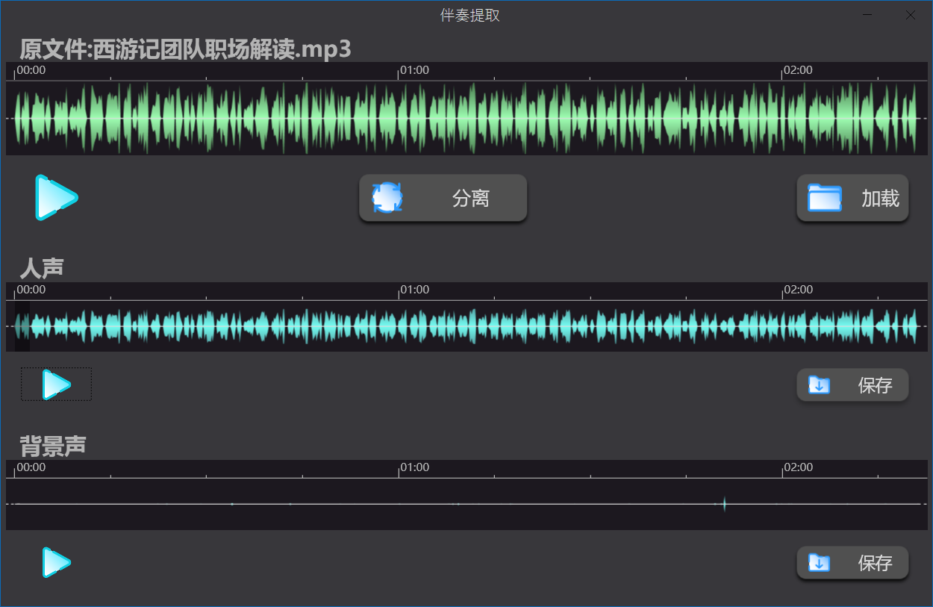Jump to 01:00 on original file timeline
Image resolution: width=933 pixels, height=607 pixels.
tap(399, 71)
